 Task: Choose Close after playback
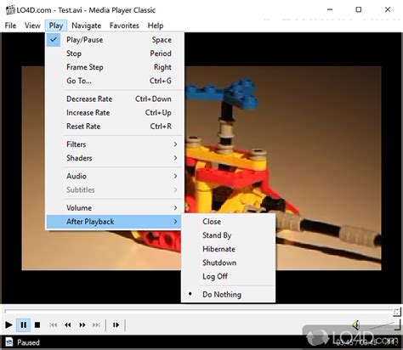228,222
